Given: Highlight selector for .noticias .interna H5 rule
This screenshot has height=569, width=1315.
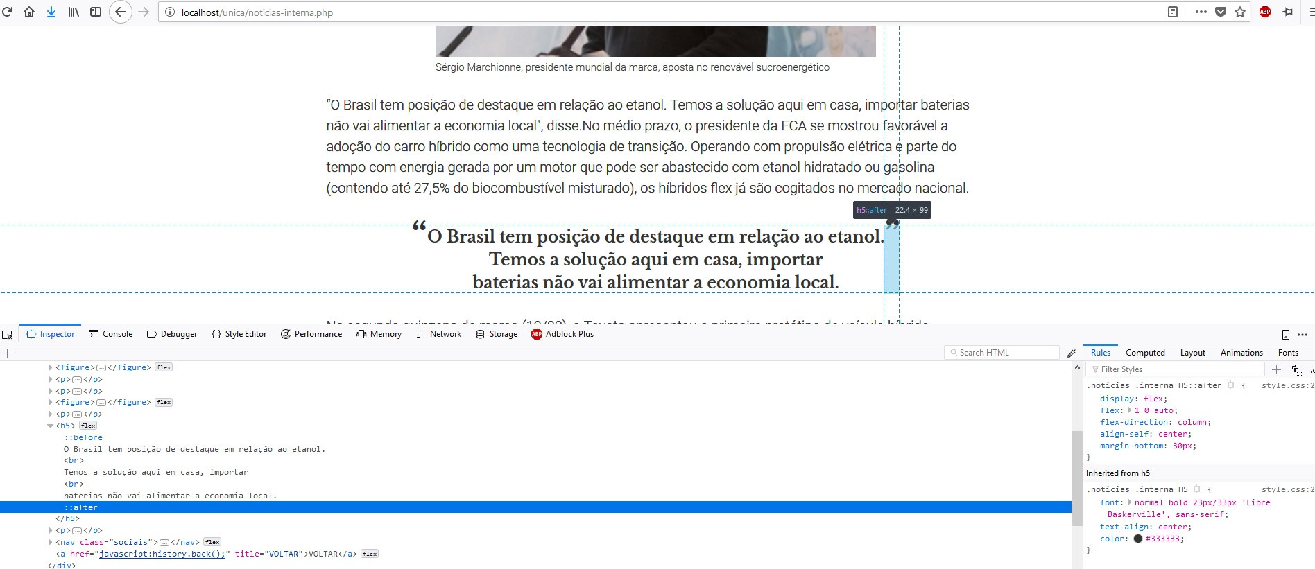Looking at the screenshot, I should tap(1196, 489).
